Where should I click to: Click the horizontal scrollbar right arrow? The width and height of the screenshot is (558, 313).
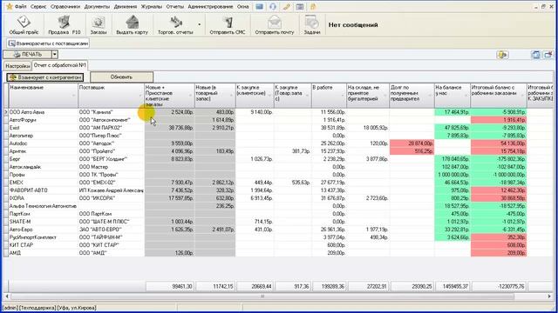(549, 296)
